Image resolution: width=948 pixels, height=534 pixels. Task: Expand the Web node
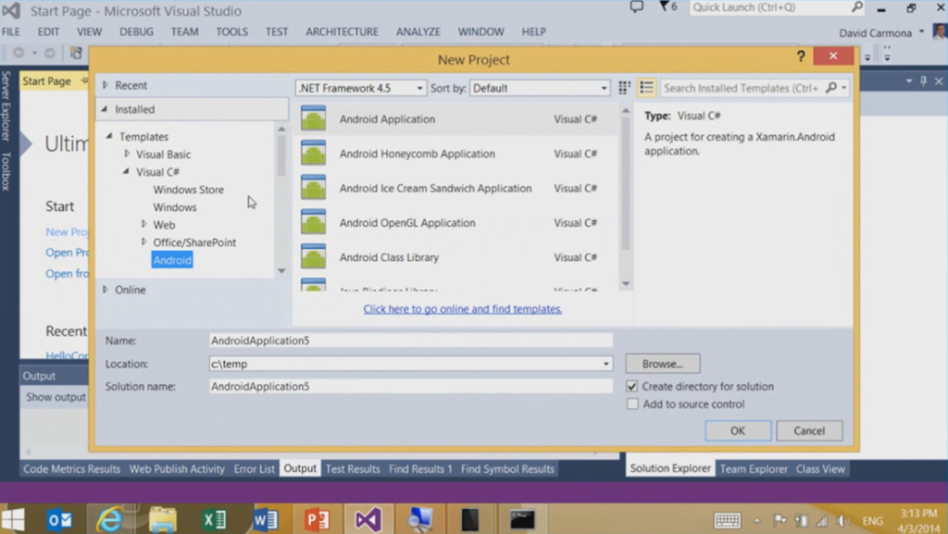point(143,224)
